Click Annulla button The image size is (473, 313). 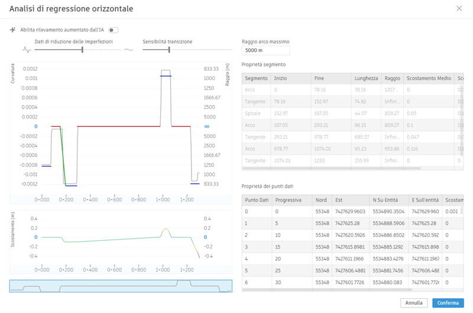(x=413, y=303)
